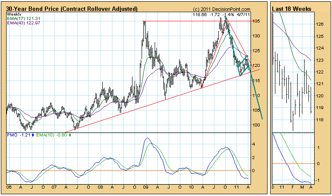
Task: Click the 118 label in Last 18 Weeks
Action: pos(319,120)
